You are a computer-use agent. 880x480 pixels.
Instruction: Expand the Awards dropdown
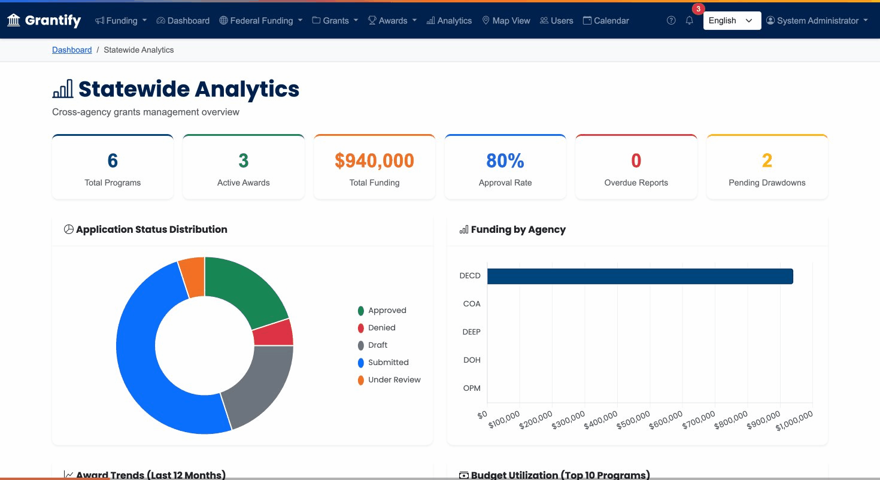coord(392,20)
